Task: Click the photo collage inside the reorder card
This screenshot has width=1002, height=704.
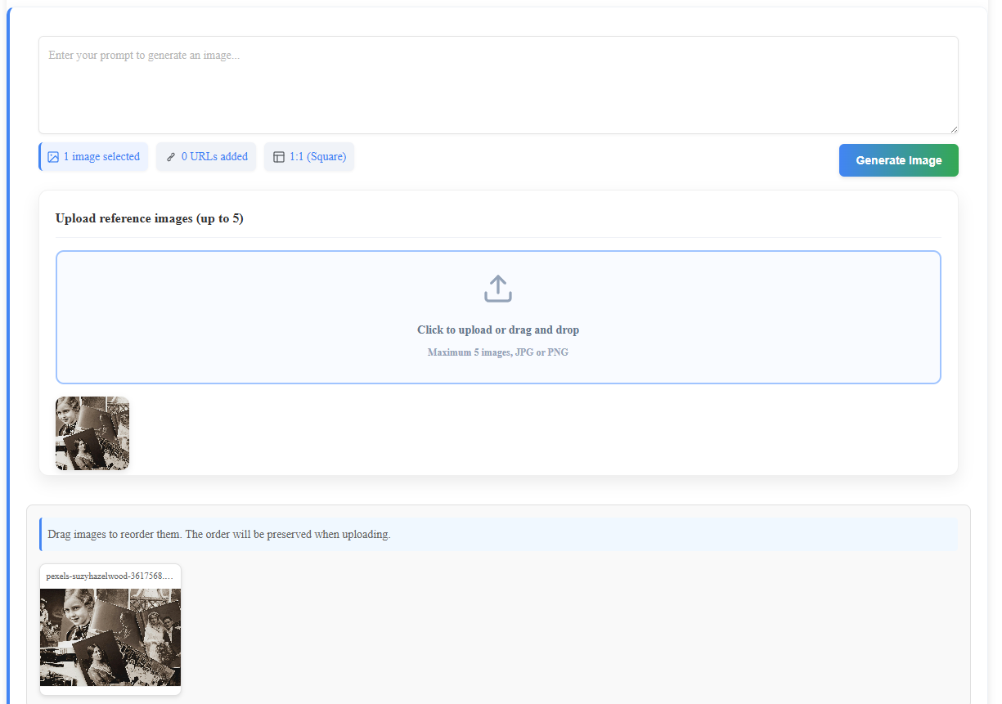Action: pyautogui.click(x=110, y=638)
